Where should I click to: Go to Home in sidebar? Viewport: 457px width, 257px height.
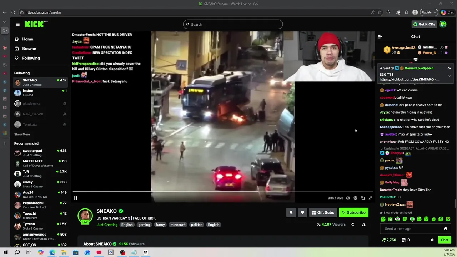(x=27, y=39)
